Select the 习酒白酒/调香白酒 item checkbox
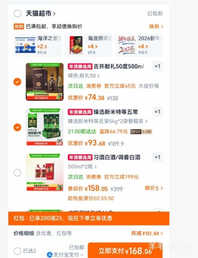 [x=17, y=173]
